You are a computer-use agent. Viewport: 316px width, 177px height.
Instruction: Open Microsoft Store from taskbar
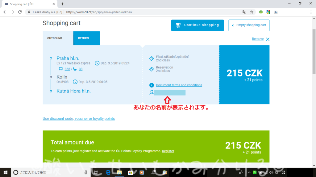(x=131, y=172)
